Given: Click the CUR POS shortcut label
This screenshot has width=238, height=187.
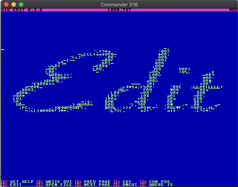Looking at the screenshot, I should pos(160,182).
